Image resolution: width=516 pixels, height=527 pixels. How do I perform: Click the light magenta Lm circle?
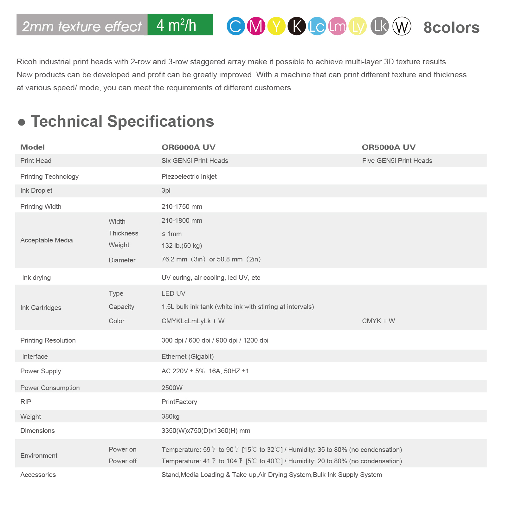(337, 26)
